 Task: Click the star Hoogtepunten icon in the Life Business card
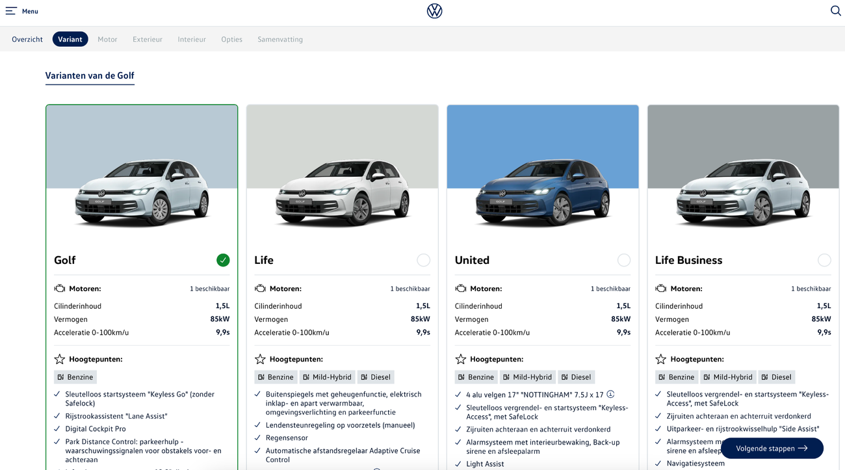(661, 359)
